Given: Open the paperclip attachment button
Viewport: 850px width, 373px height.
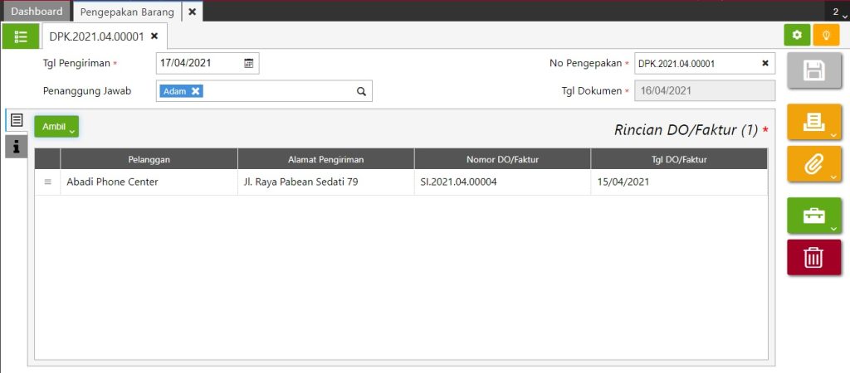Looking at the screenshot, I should [814, 163].
